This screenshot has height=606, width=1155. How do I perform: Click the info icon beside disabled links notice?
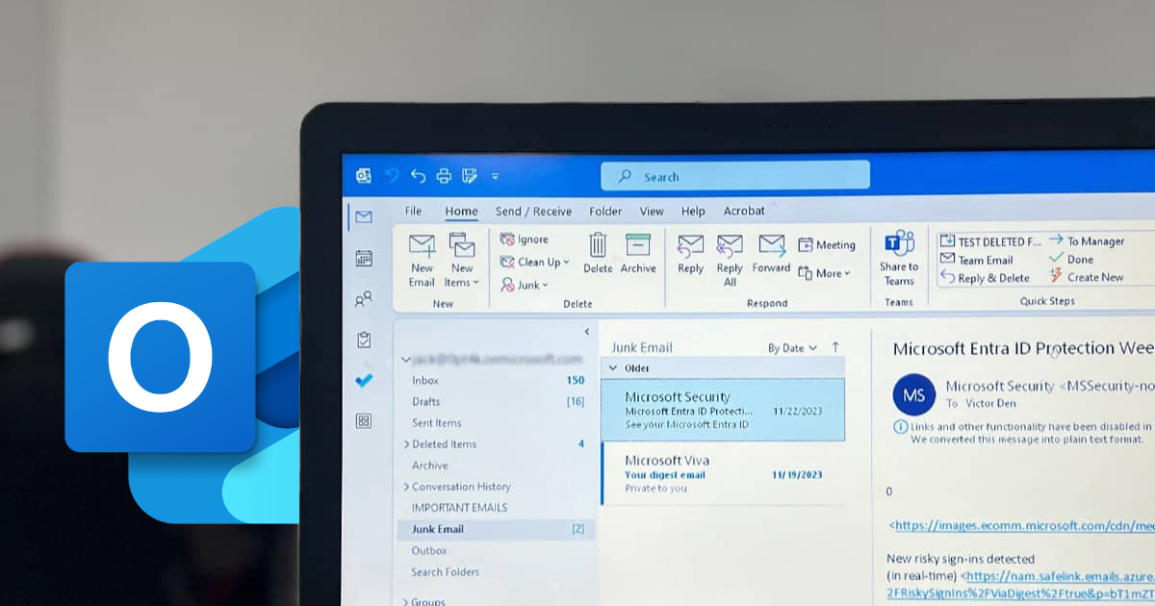click(900, 427)
